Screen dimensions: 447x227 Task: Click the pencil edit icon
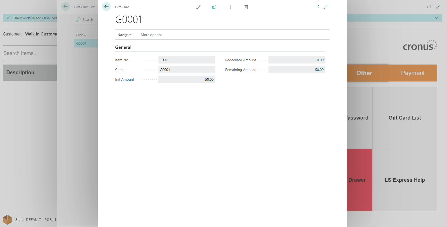point(198,7)
